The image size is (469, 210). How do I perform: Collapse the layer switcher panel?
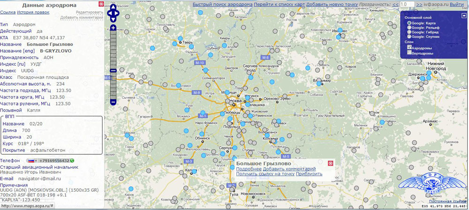(464, 15)
